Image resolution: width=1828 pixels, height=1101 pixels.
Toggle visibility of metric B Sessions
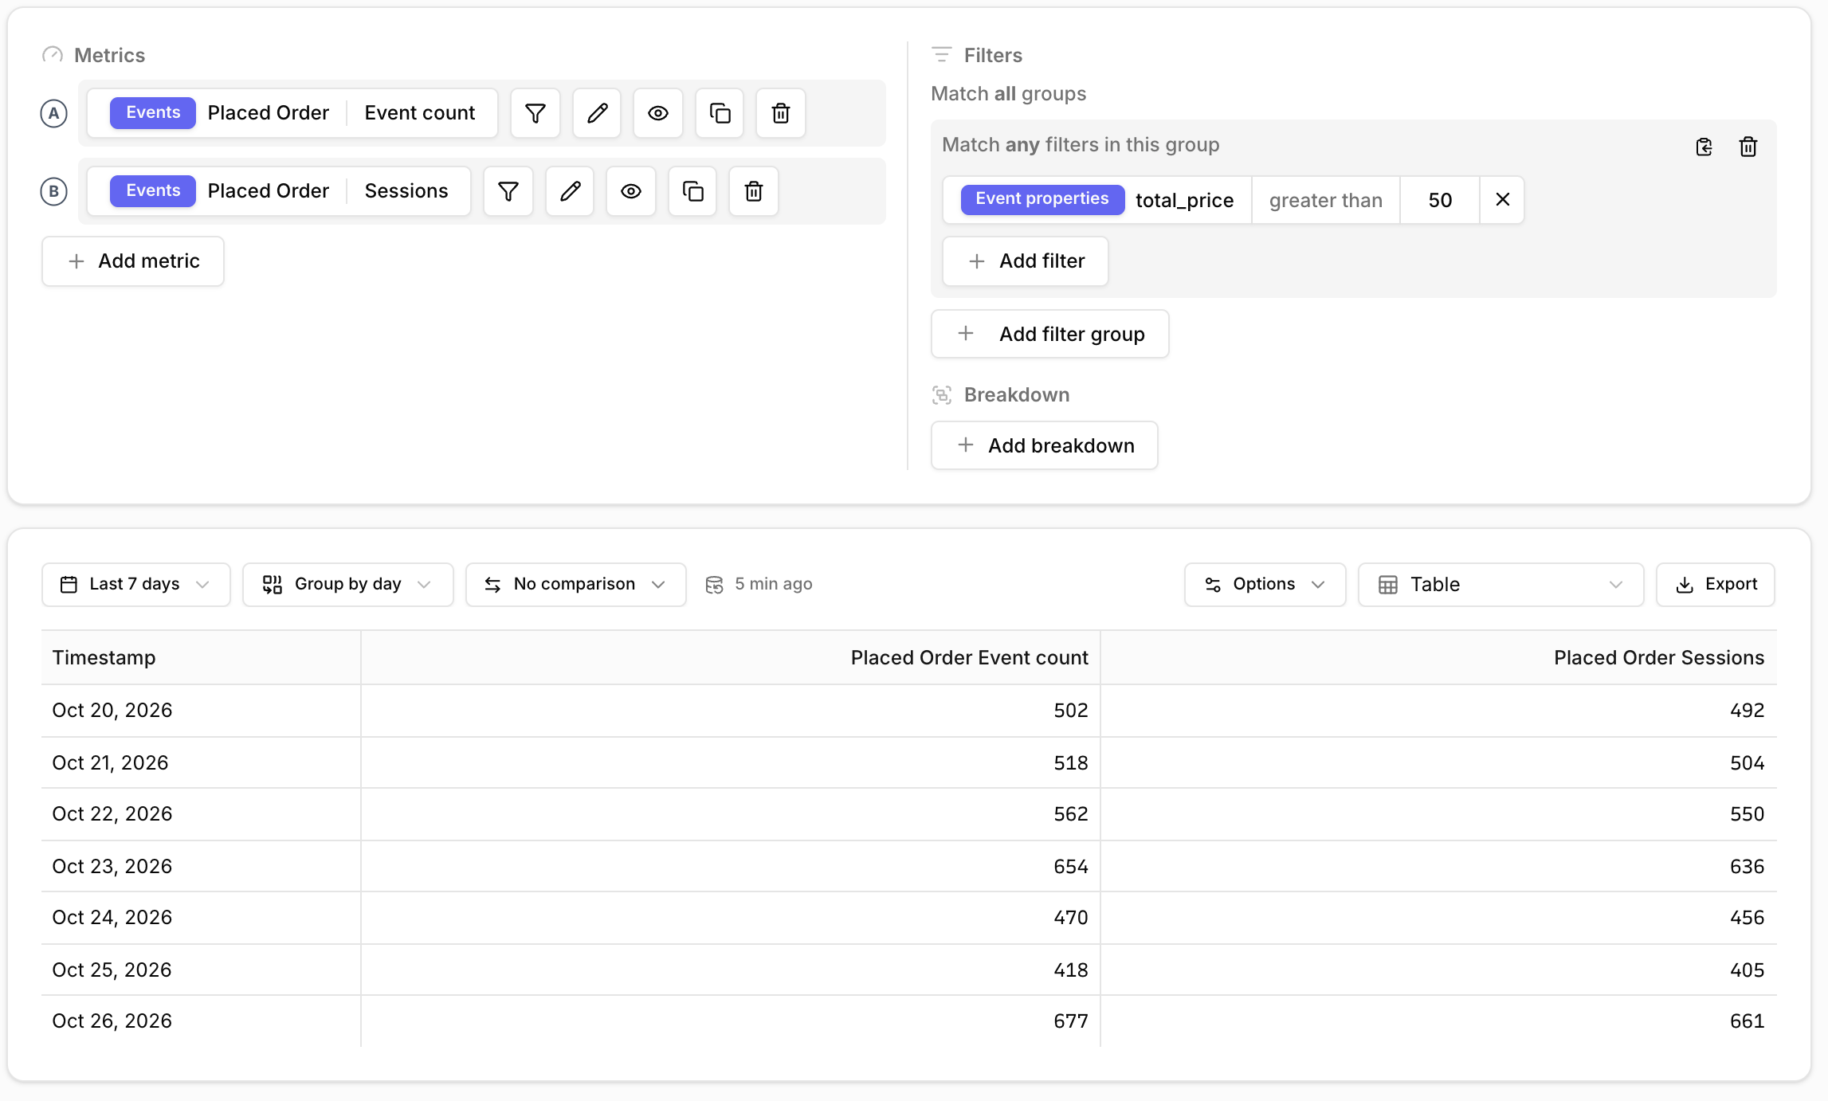(631, 191)
